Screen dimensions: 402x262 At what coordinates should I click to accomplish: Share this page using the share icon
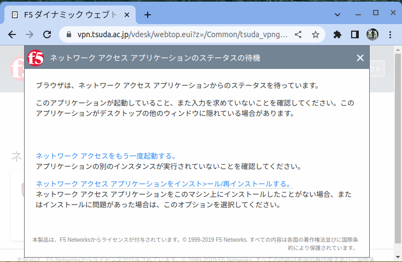298,34
